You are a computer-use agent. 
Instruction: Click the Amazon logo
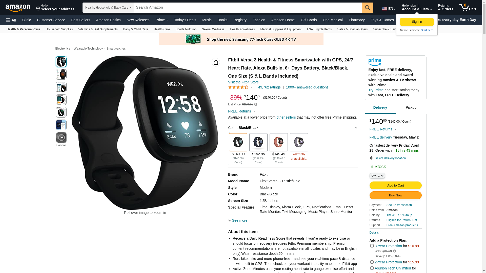coord(18,8)
